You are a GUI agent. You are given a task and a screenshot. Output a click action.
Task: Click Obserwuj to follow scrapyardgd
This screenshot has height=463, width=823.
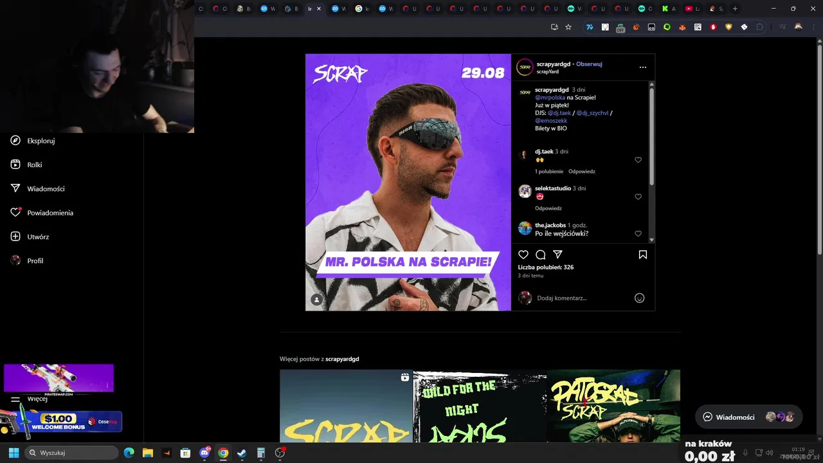click(589, 64)
